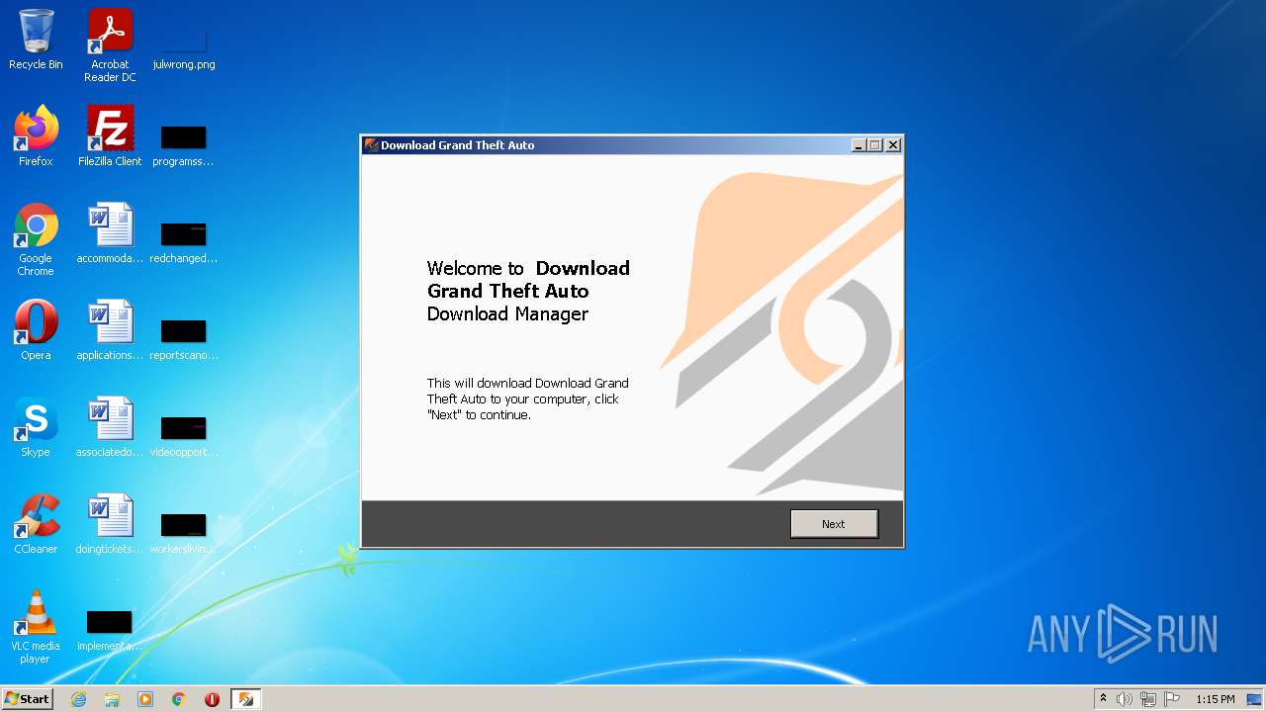The image size is (1266, 712).
Task: Select the CCleaner desktop shortcut
Action: coord(36,524)
